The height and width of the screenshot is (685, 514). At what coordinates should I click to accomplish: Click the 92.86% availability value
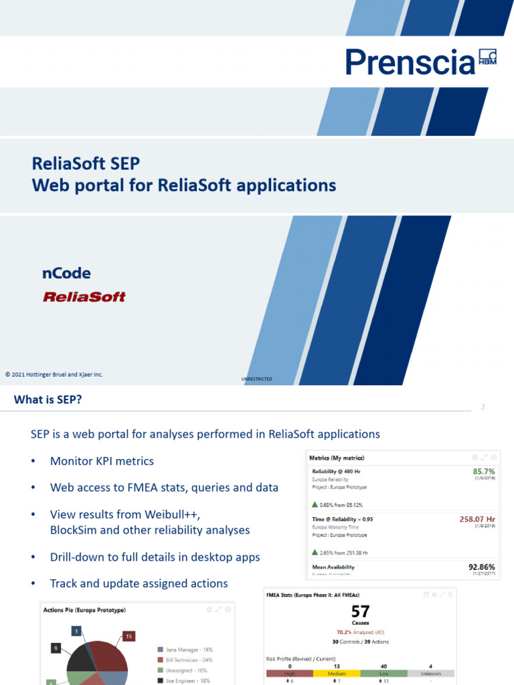pyautogui.click(x=482, y=567)
